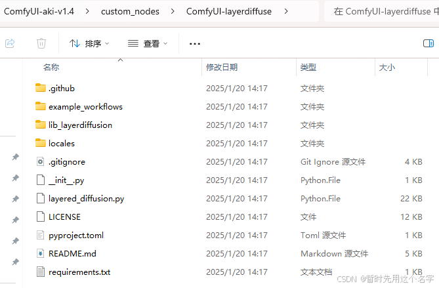439x288 pixels.
Task: Click Markdown 源文件 type cell
Action: point(334,254)
